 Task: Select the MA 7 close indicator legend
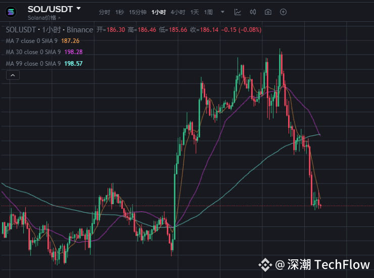click(31, 41)
